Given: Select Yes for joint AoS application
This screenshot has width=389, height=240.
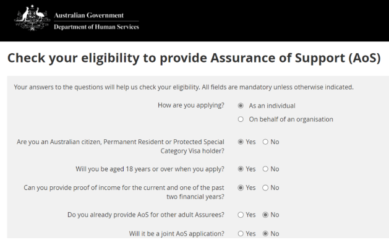Looking at the screenshot, I should pyautogui.click(x=241, y=234).
